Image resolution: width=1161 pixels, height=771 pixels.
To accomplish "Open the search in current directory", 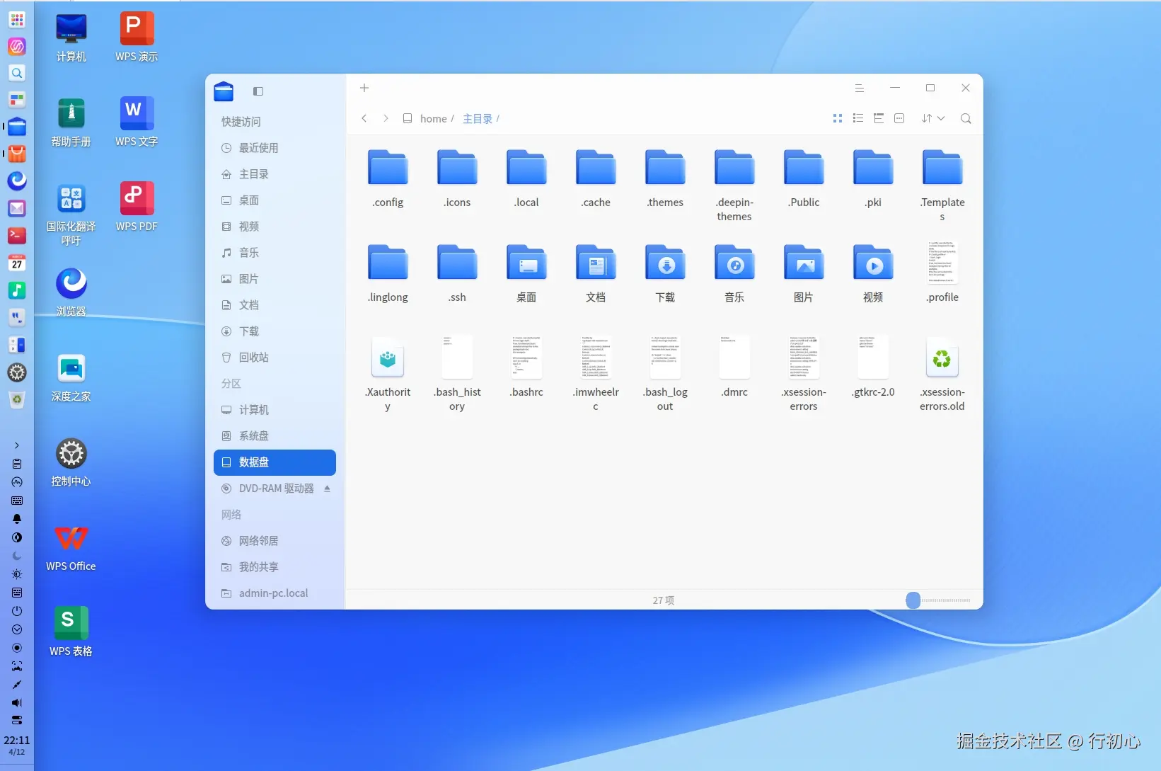I will (x=965, y=118).
